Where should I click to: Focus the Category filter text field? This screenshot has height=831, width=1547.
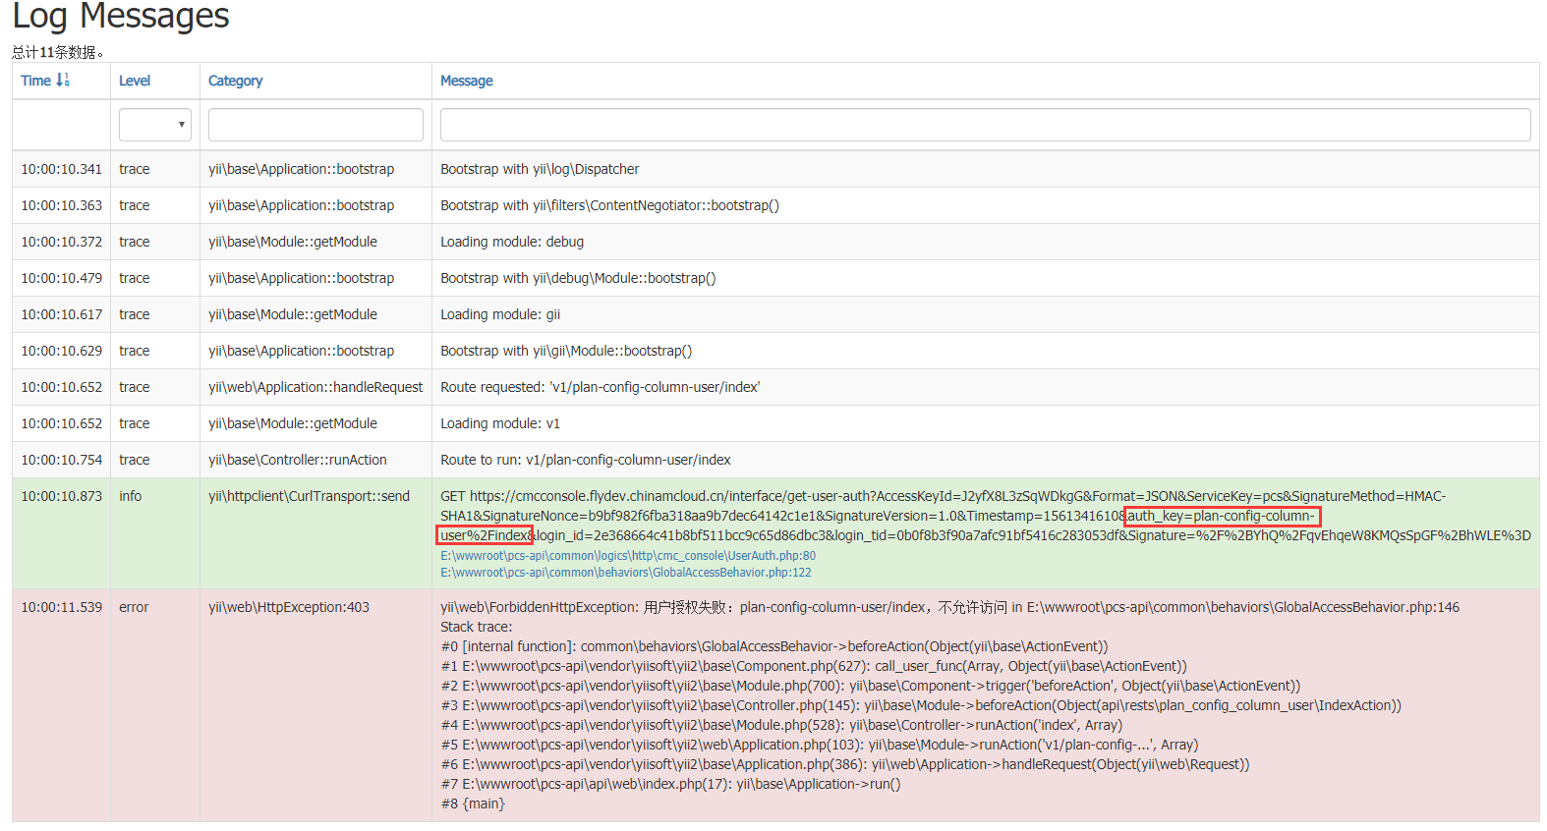(315, 125)
